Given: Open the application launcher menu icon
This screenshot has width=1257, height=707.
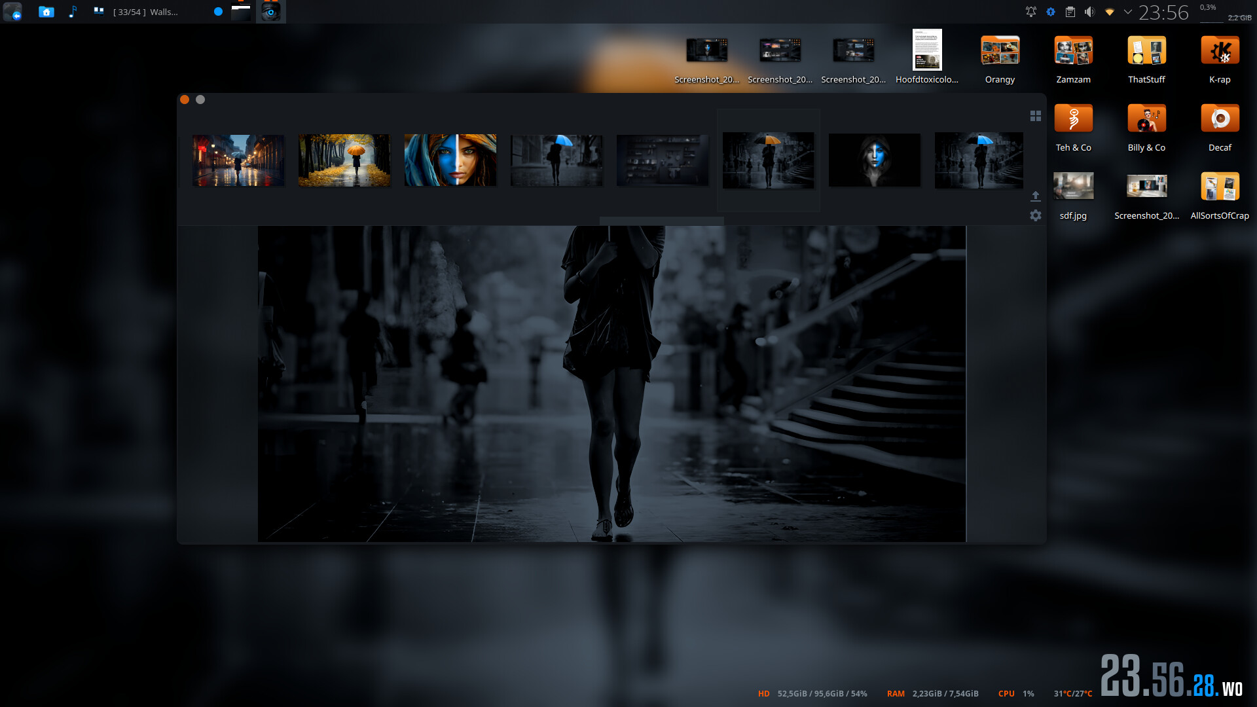Looking at the screenshot, I should [12, 12].
